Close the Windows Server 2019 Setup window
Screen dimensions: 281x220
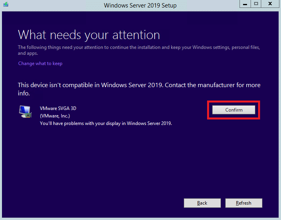270,4
